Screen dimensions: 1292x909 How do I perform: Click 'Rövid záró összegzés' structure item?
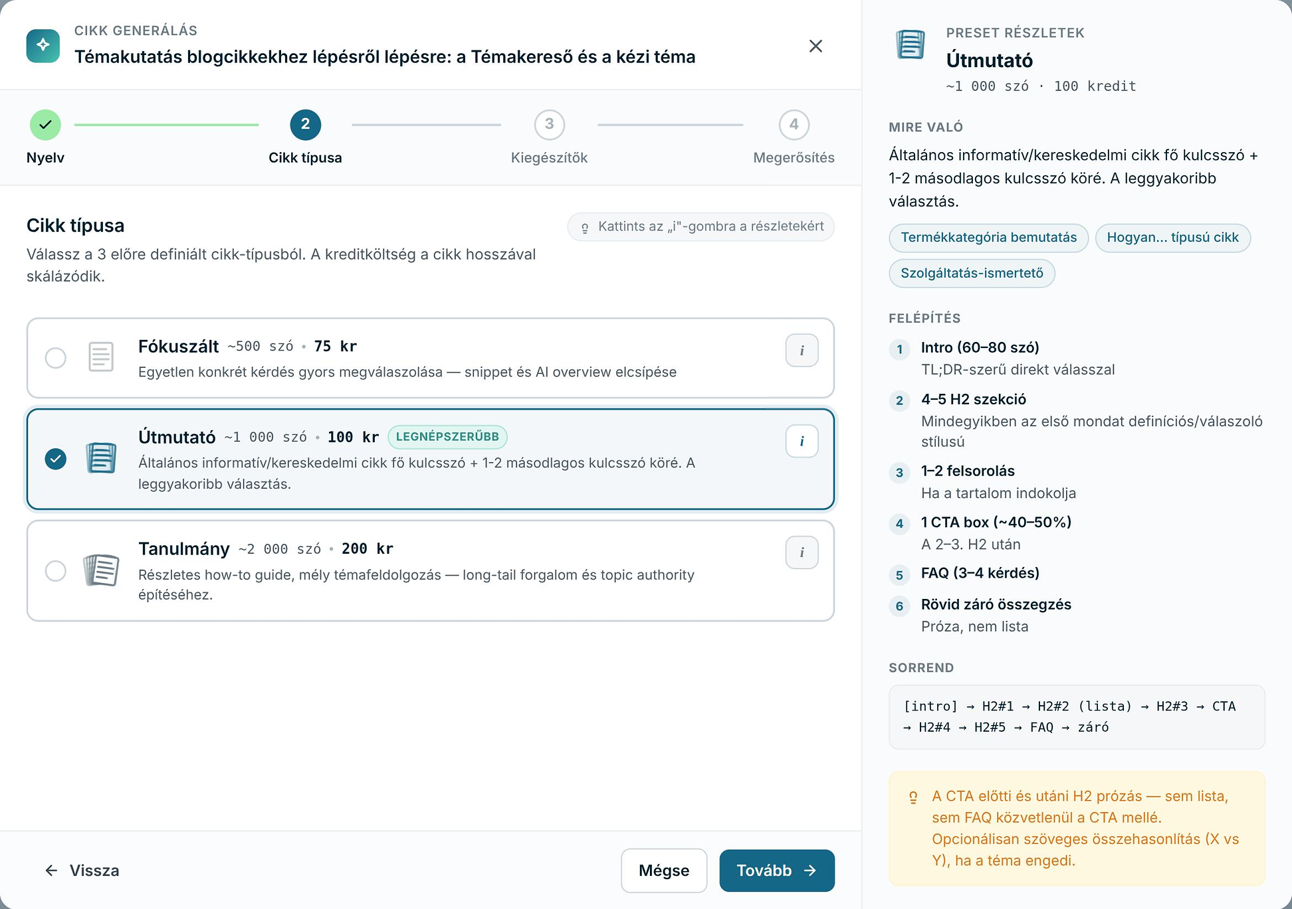996,605
